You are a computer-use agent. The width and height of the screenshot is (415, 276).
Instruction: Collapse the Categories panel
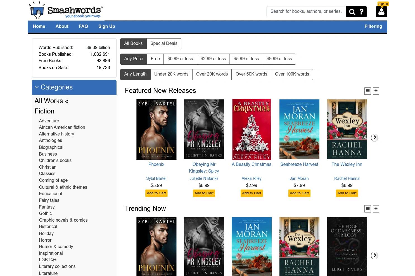point(74,88)
